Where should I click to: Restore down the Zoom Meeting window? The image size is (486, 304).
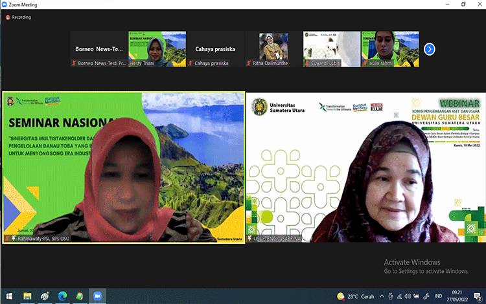(x=463, y=5)
